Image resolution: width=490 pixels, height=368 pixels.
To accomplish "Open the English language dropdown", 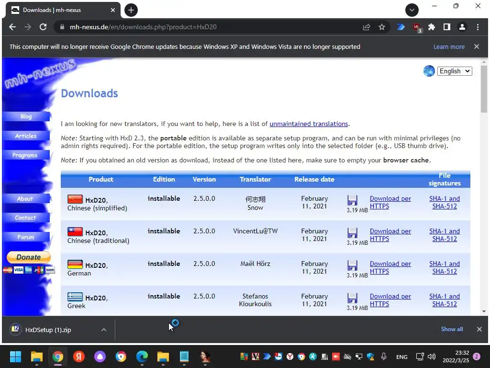I will click(455, 71).
